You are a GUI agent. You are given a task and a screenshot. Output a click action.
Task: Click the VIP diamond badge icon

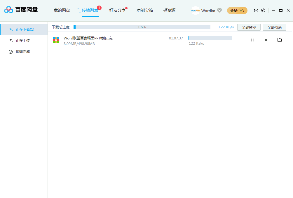tap(219, 10)
